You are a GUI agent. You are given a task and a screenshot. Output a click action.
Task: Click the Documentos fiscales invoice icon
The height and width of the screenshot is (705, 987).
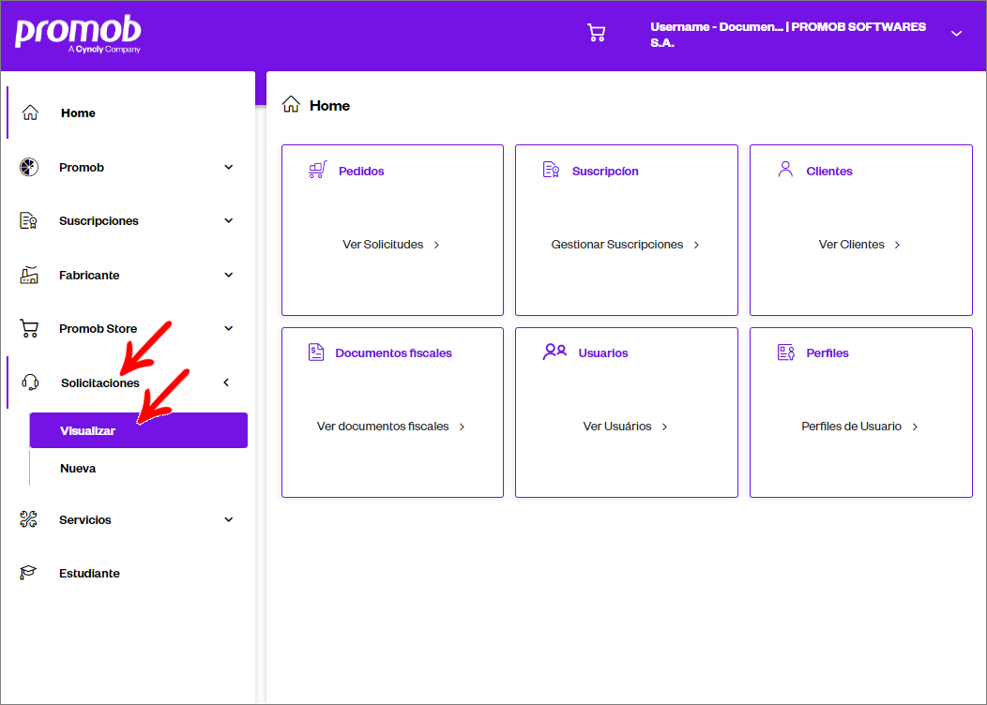click(316, 352)
